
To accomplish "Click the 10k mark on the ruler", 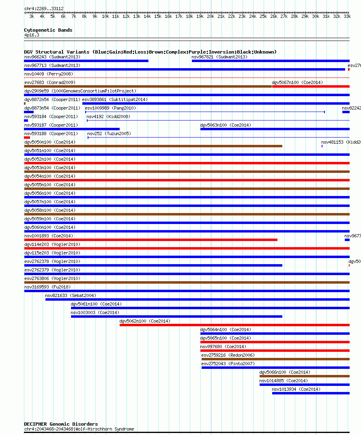I will (x=105, y=16).
